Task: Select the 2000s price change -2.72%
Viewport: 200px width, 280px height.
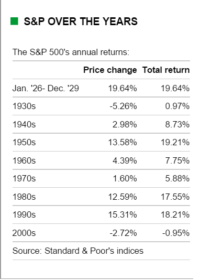Action: tap(123, 233)
